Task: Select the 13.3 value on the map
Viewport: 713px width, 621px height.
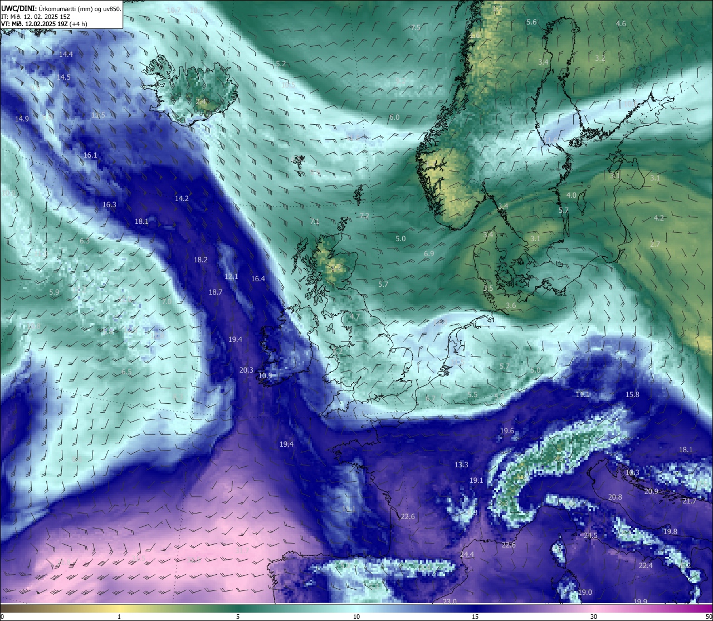Action: (461, 464)
